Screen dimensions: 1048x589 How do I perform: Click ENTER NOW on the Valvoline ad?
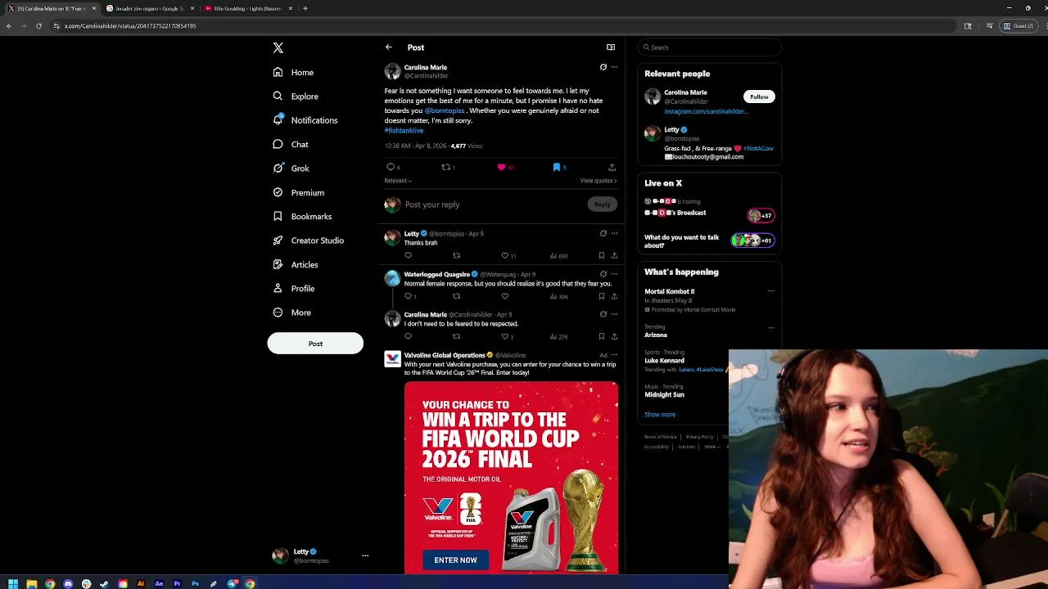(455, 560)
